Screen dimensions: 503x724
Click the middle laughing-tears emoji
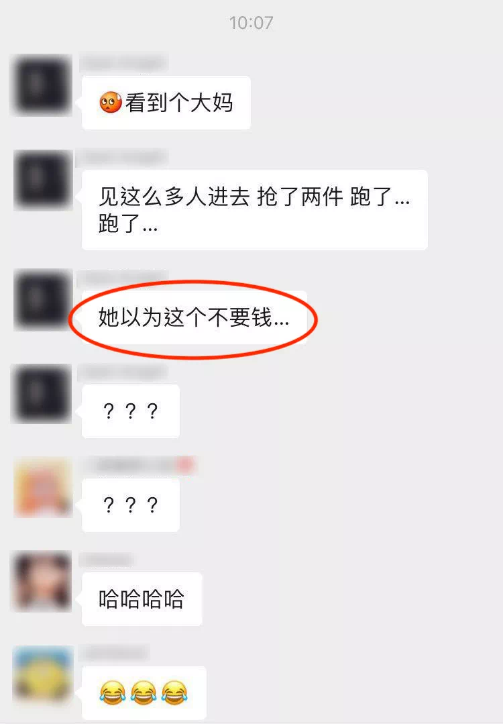(144, 692)
